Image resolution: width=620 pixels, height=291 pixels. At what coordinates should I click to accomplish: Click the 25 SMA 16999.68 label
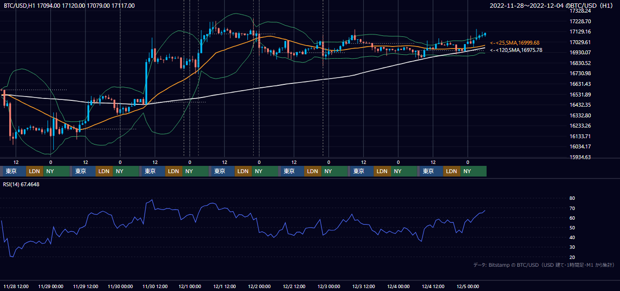click(x=514, y=43)
